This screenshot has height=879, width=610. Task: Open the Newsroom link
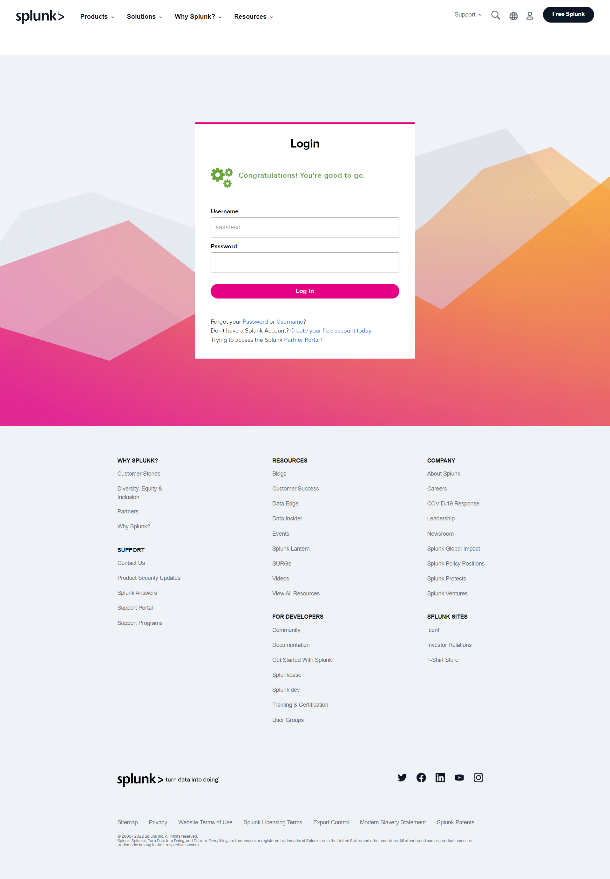440,533
